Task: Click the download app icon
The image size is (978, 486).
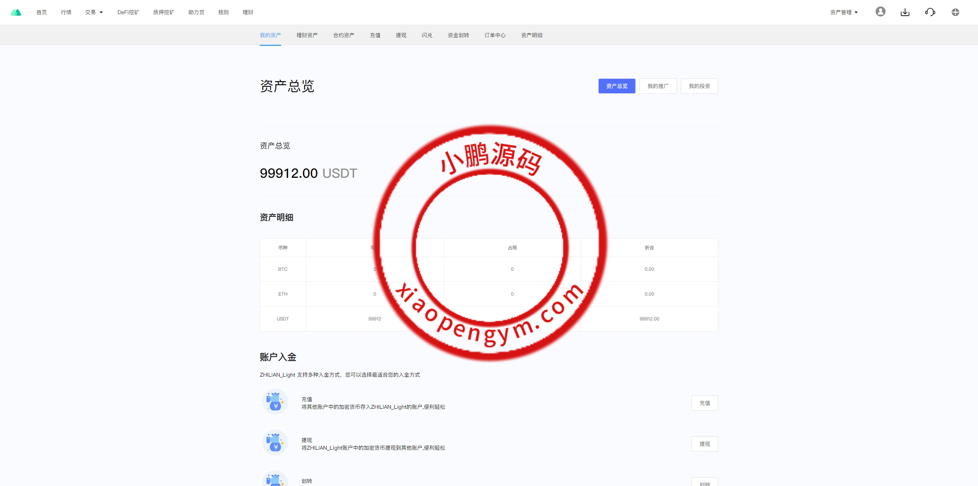Action: point(905,12)
